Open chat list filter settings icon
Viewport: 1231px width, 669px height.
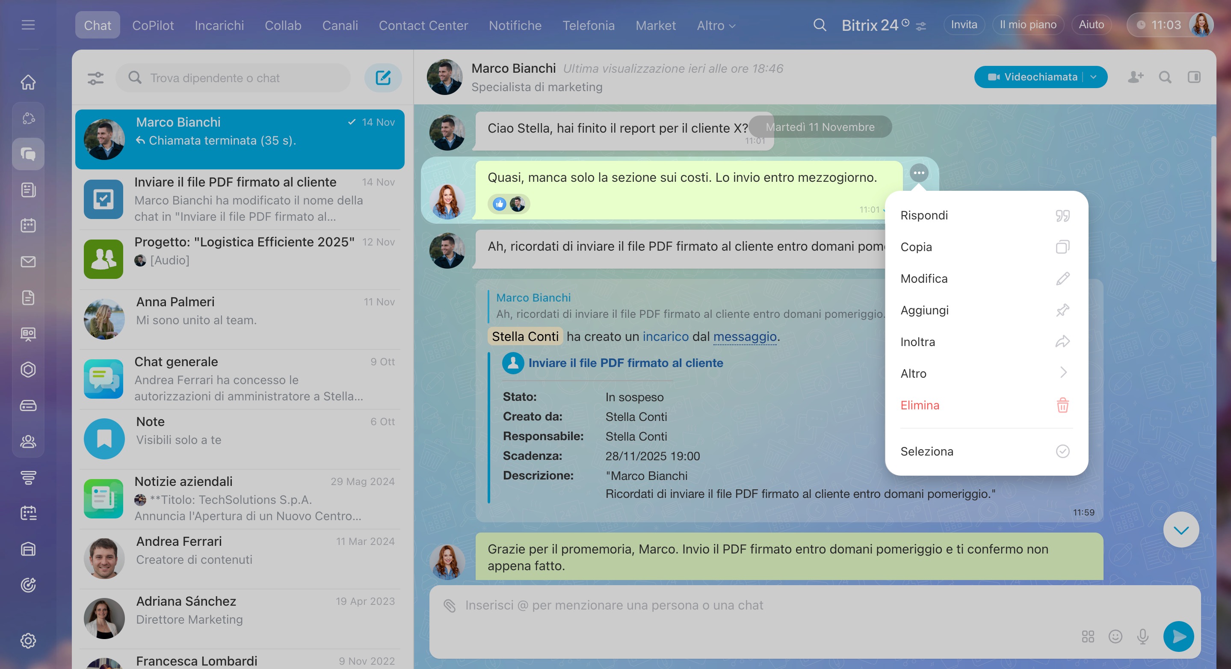[x=95, y=78]
